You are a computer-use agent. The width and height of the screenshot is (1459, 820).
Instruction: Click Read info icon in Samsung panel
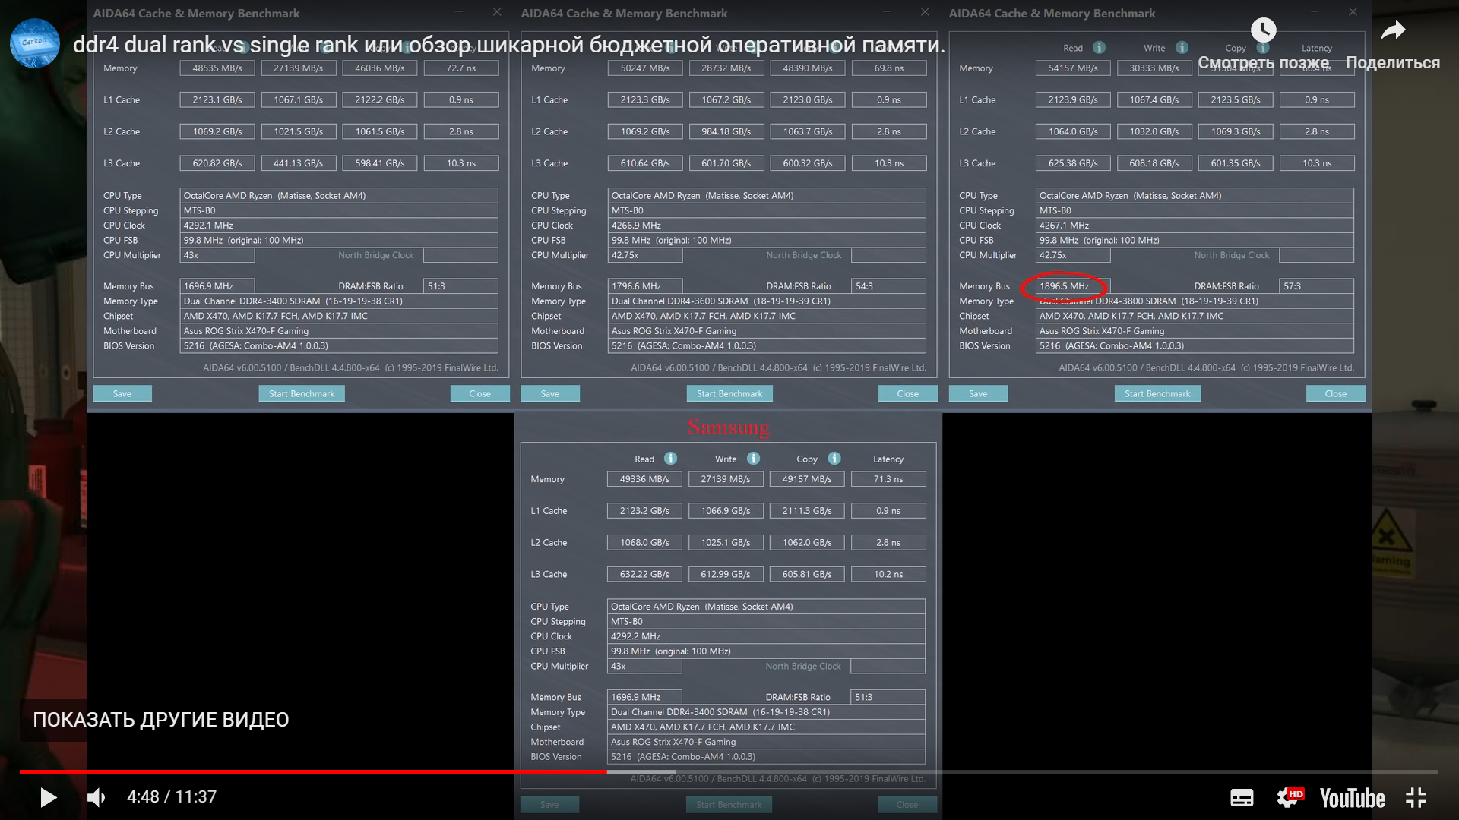(670, 459)
